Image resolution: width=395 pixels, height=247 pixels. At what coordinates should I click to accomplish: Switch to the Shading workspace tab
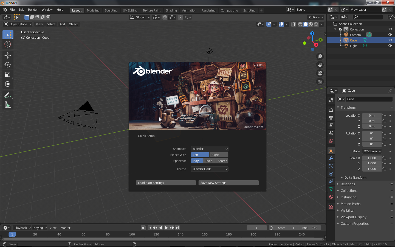[171, 10]
